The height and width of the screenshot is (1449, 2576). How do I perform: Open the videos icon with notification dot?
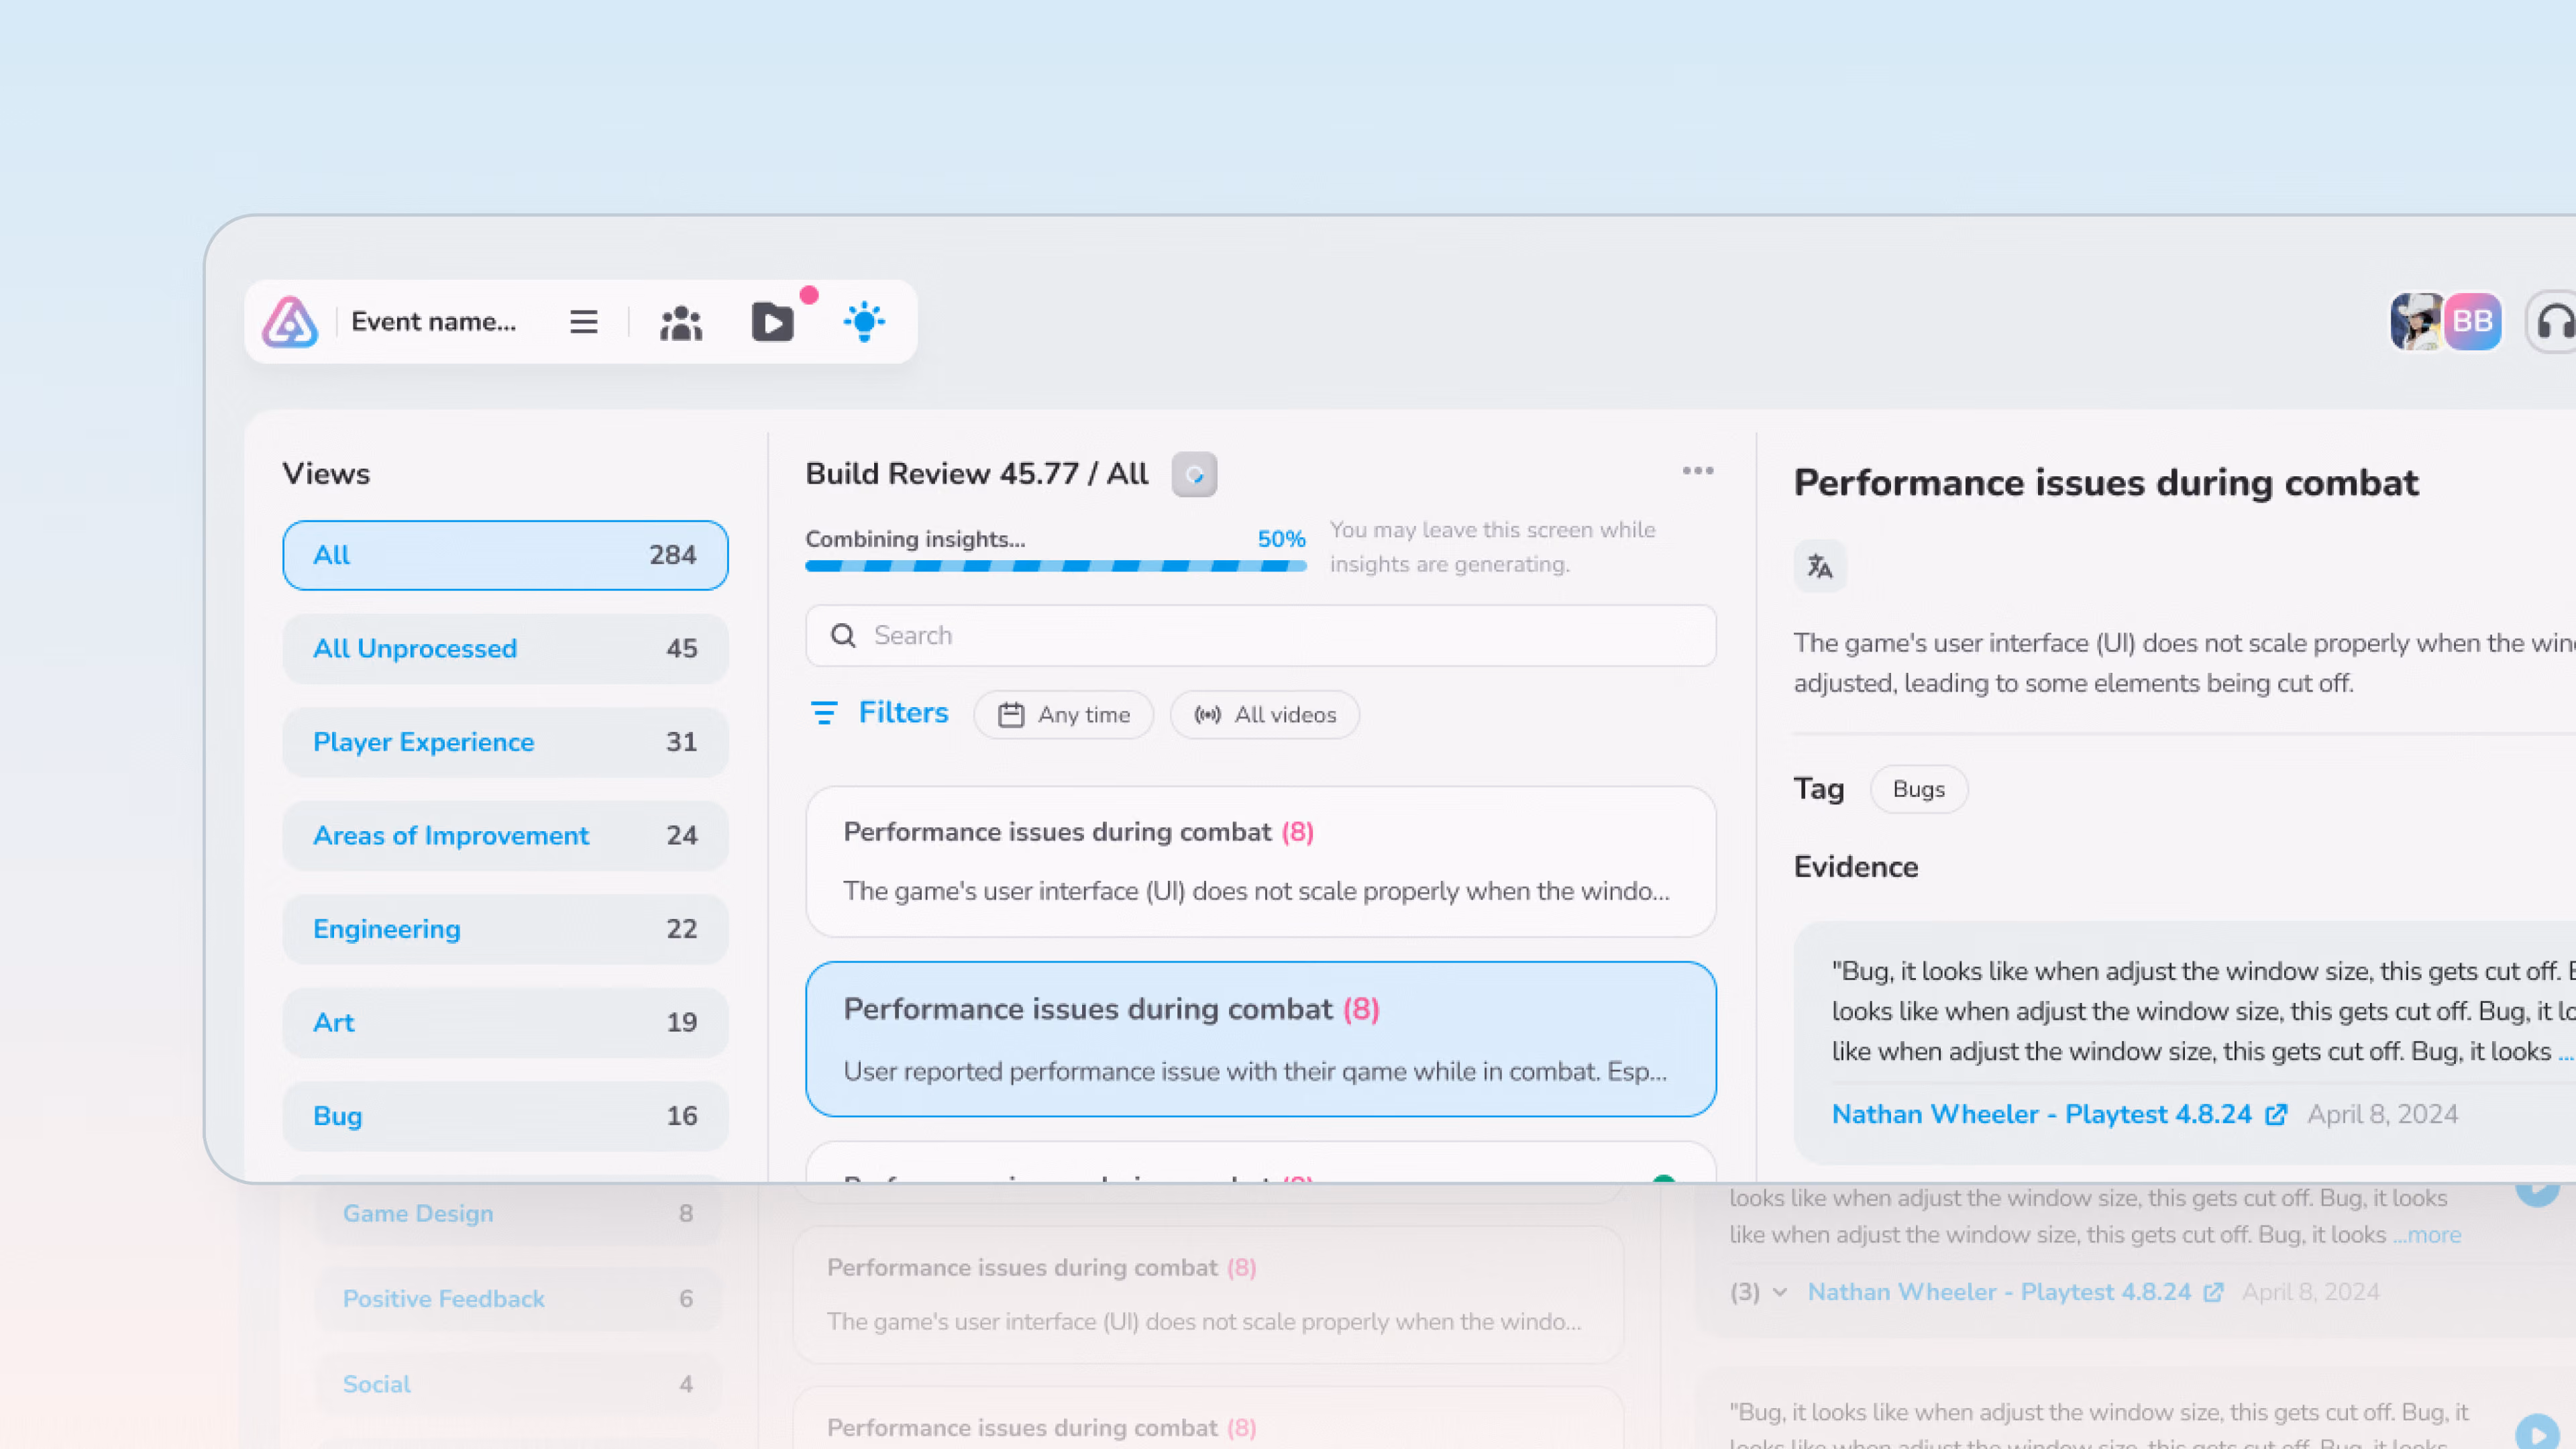[773, 322]
